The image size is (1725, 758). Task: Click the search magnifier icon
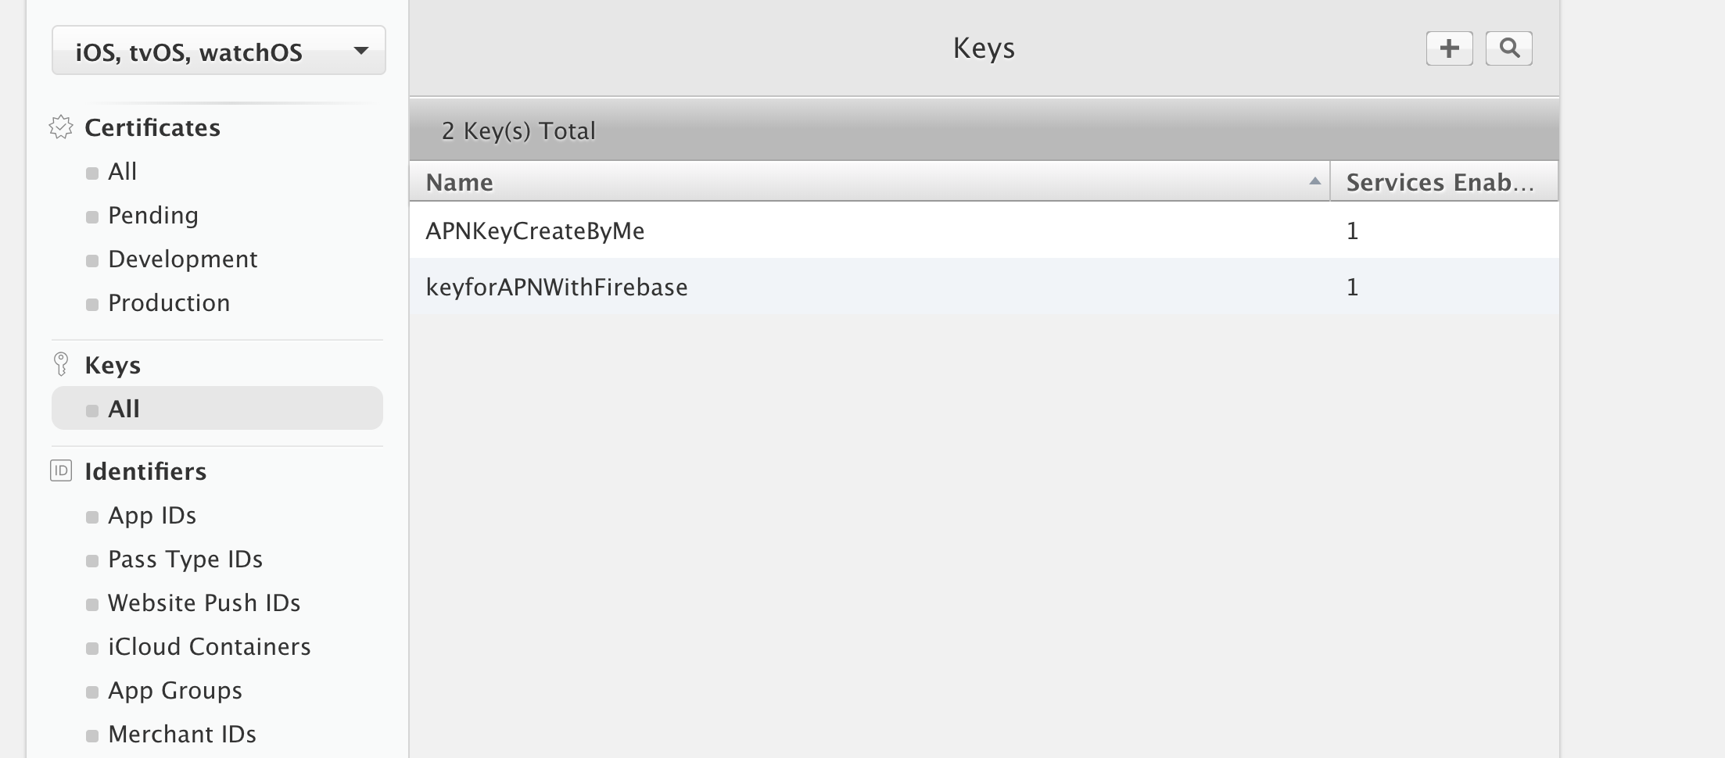click(x=1508, y=48)
